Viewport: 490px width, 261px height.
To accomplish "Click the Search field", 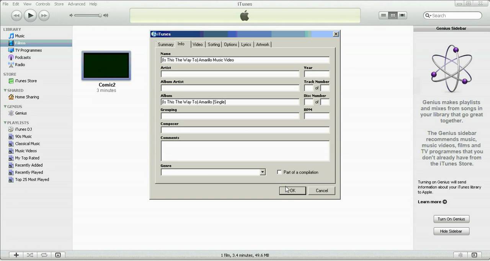I will tap(453, 15).
